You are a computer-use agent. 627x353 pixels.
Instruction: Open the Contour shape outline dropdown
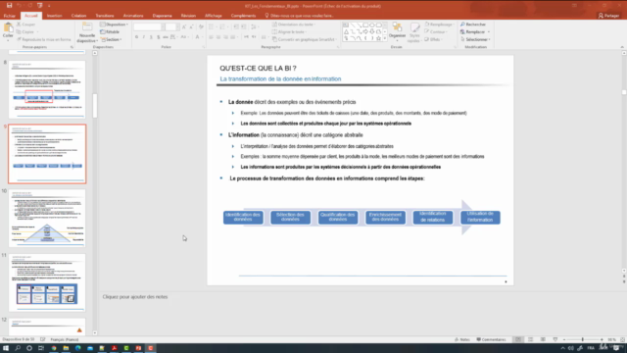pos(435,32)
